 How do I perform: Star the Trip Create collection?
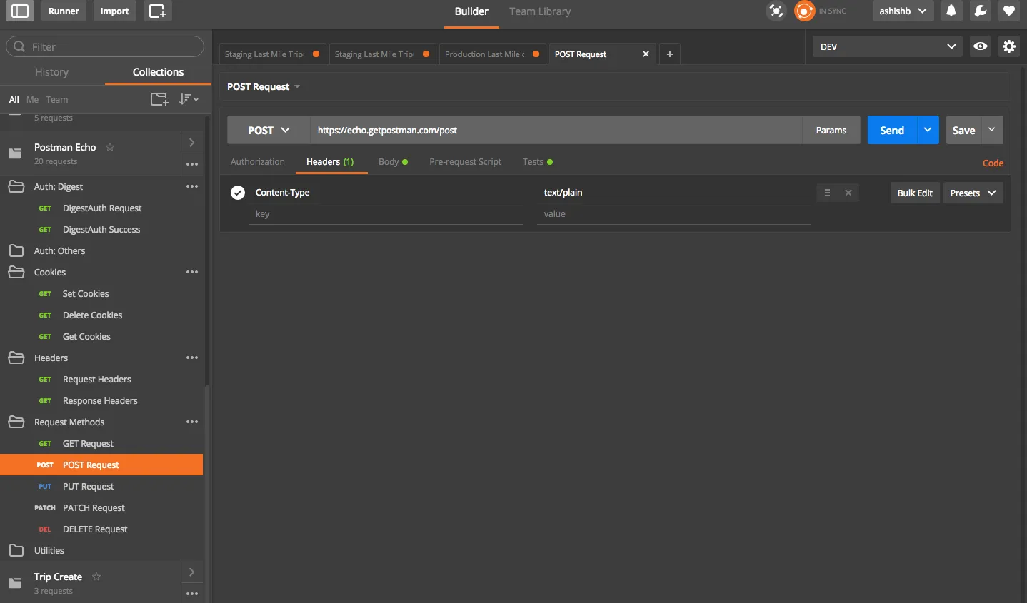point(96,577)
